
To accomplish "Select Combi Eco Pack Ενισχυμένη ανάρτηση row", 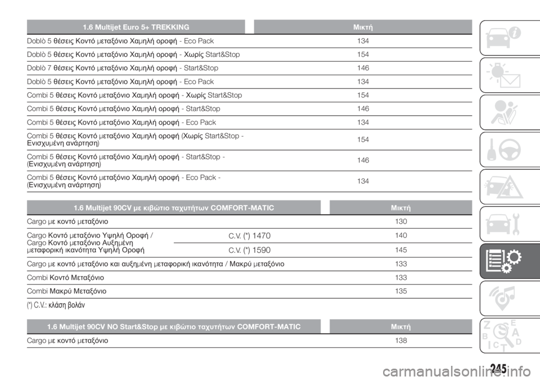I will coord(249,181).
